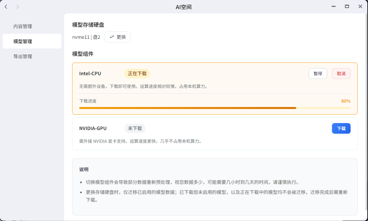
Task: Close the AI空间 window
Action: pos(360,7)
